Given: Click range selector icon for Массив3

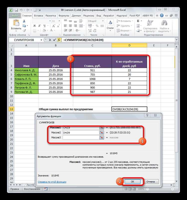Looking at the screenshot, I should 101,137.
